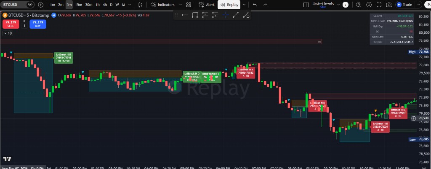This screenshot has width=431, height=169.
Task: Redo the last chart action
Action: [265, 5]
